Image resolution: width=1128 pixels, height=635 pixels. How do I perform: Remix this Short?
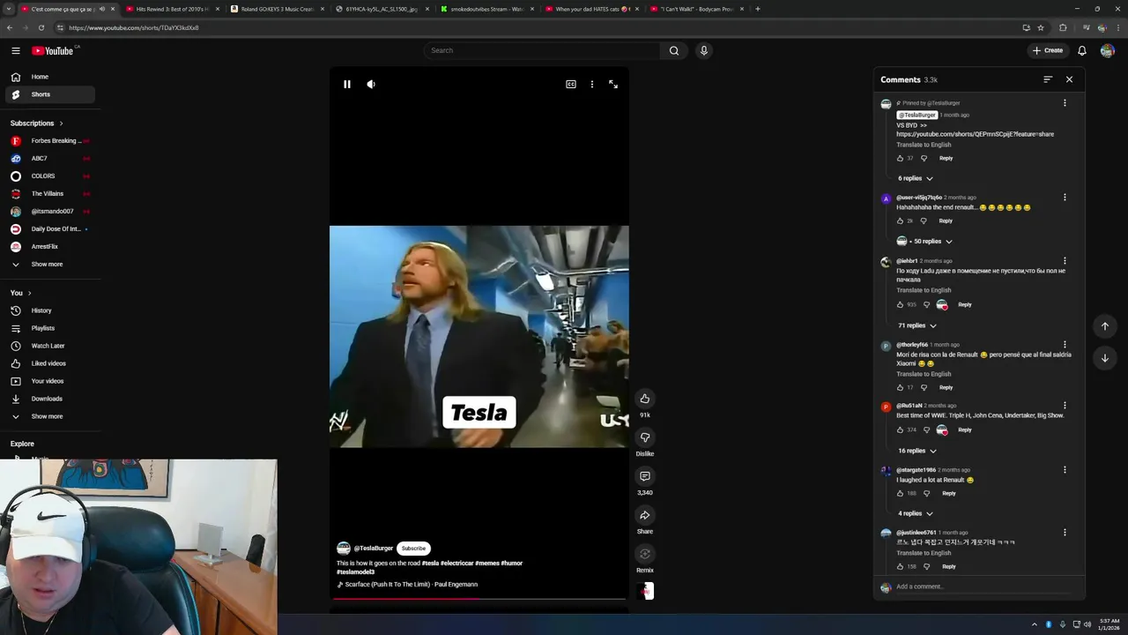click(645, 554)
